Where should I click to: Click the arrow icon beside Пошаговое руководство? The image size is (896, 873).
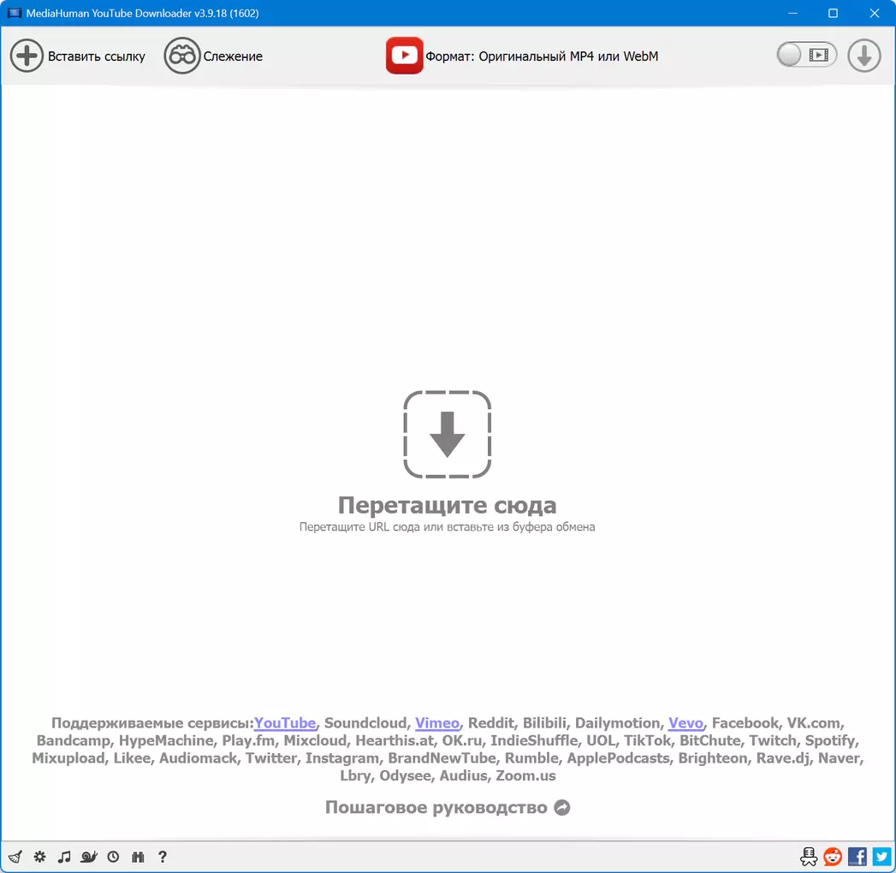pyautogui.click(x=562, y=807)
